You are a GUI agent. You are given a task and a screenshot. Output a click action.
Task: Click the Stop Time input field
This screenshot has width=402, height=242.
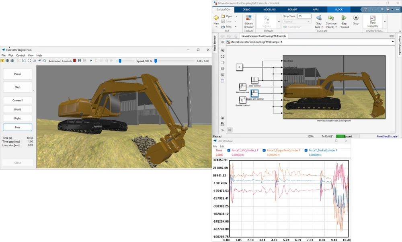pyautogui.click(x=304, y=16)
